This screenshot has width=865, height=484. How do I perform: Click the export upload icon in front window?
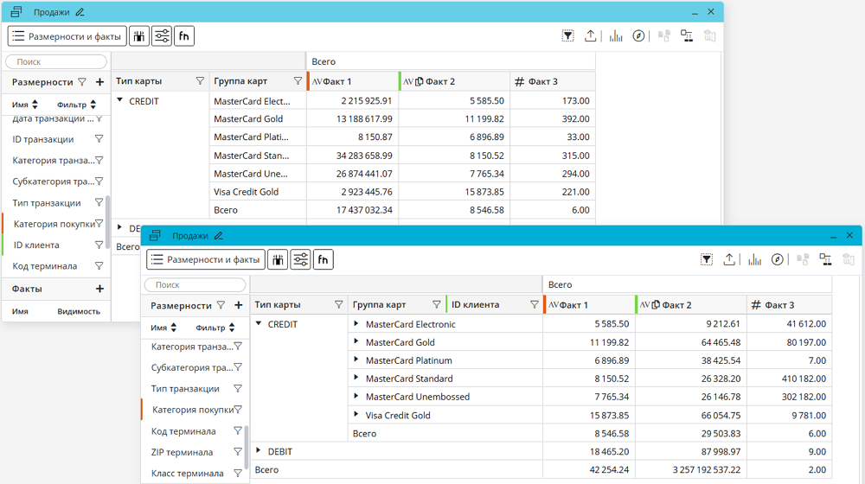pos(729,259)
